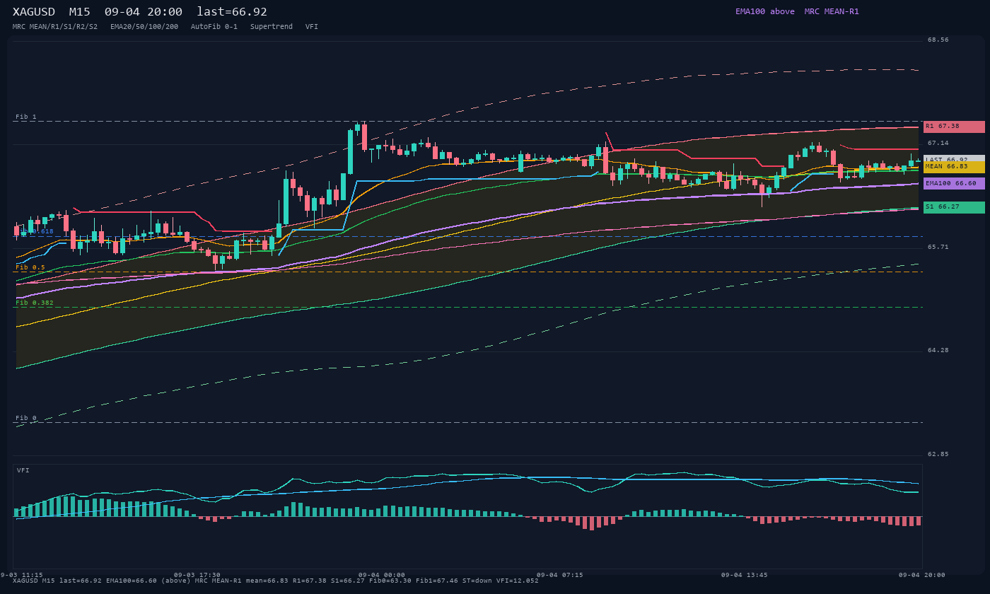Click the R1 67.38 price tag
Viewport: 990px width, 594px height.
[x=954, y=127]
